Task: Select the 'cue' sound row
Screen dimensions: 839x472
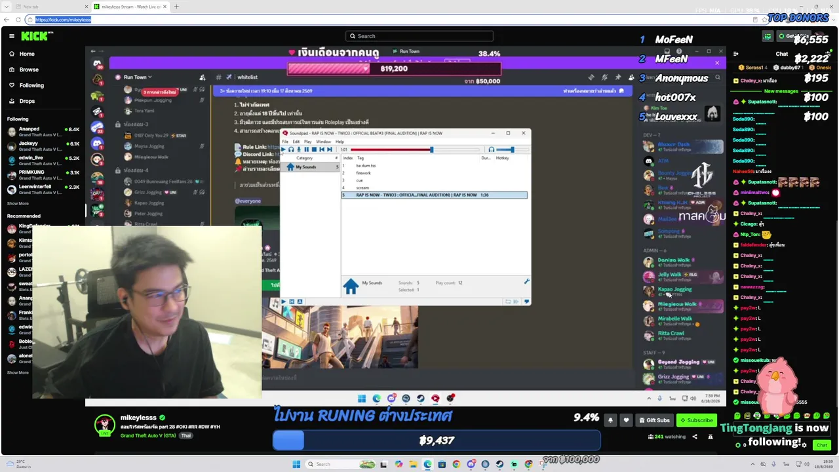Action: (434, 180)
